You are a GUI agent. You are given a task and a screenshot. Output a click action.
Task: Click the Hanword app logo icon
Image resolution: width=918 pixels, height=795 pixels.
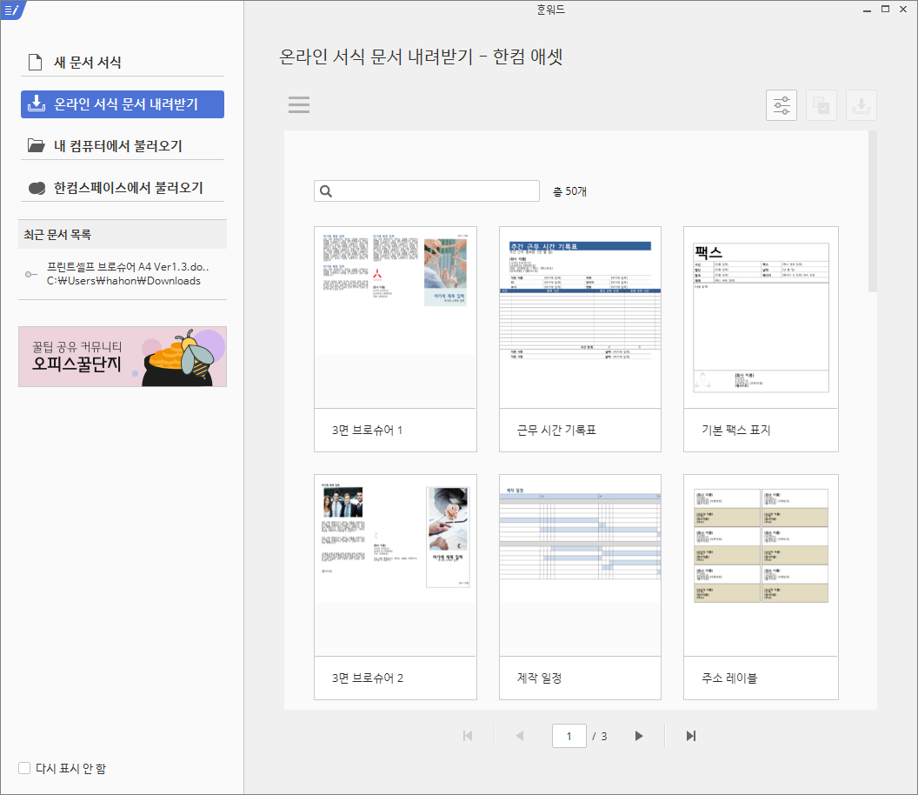pos(11,10)
